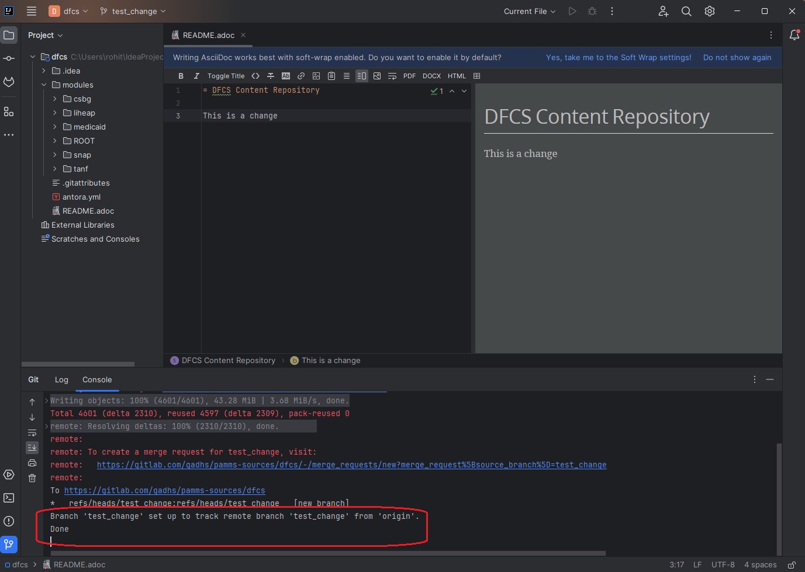Show editor only layout
Viewport: 805px width, 572px height.
(x=347, y=76)
